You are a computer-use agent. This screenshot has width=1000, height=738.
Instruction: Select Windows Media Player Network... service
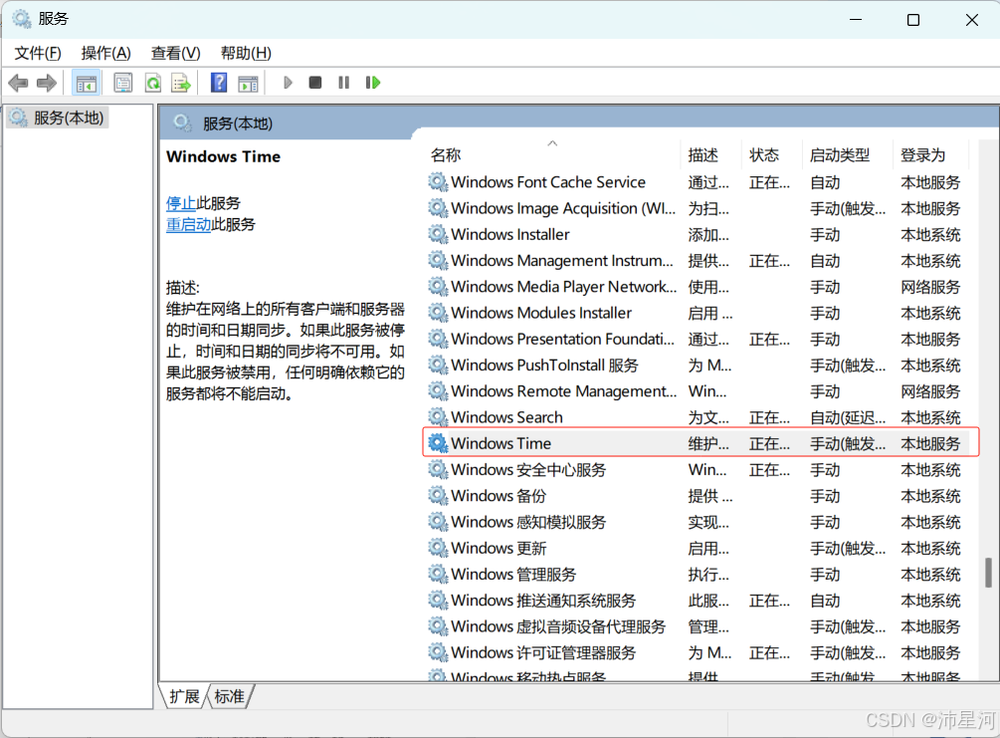(x=699, y=287)
